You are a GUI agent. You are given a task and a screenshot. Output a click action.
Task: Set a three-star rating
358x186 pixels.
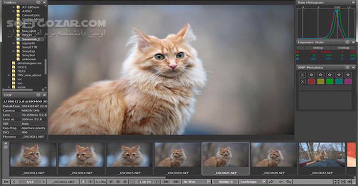coord(330,75)
